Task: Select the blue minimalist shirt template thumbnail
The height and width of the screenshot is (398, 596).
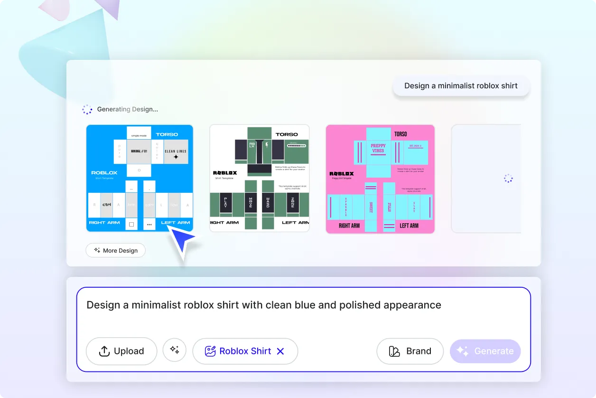Action: [x=140, y=179]
